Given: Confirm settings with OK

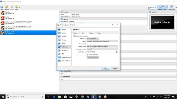Looking at the screenshot, I should tap(106, 68).
